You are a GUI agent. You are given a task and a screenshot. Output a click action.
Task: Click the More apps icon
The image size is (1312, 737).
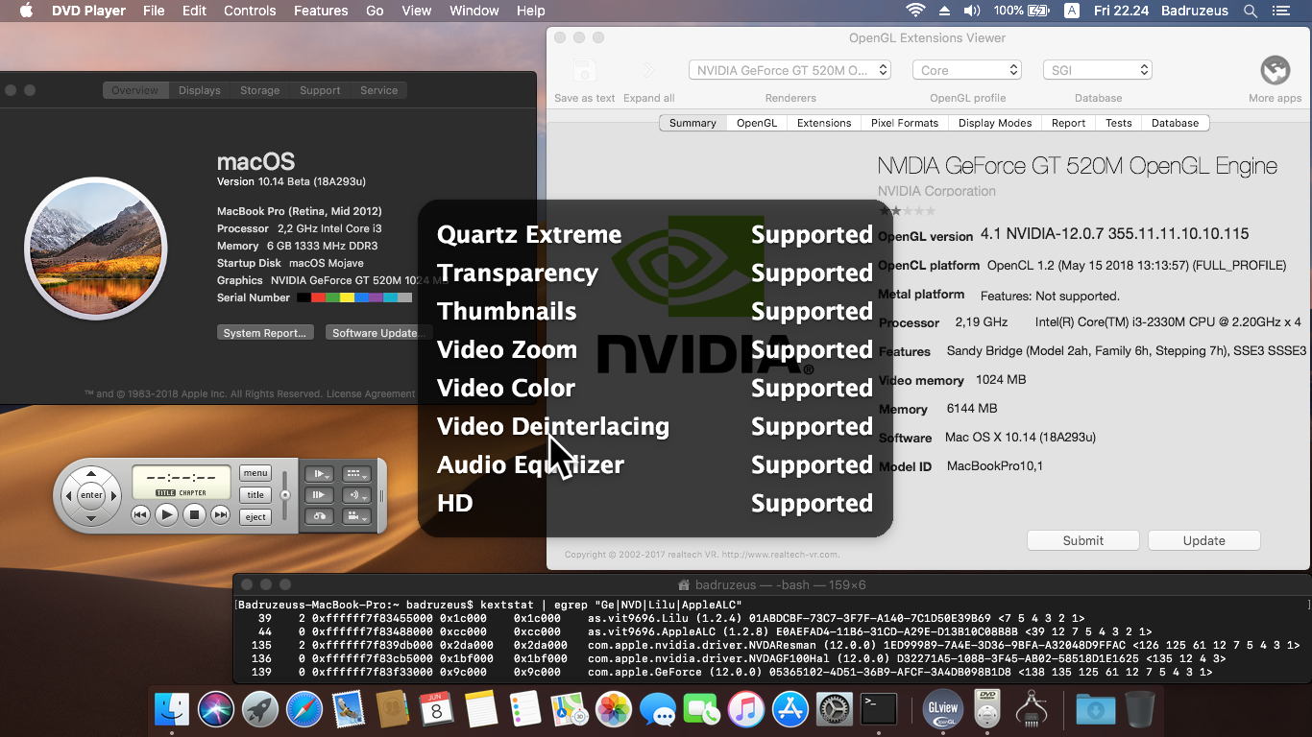point(1275,71)
